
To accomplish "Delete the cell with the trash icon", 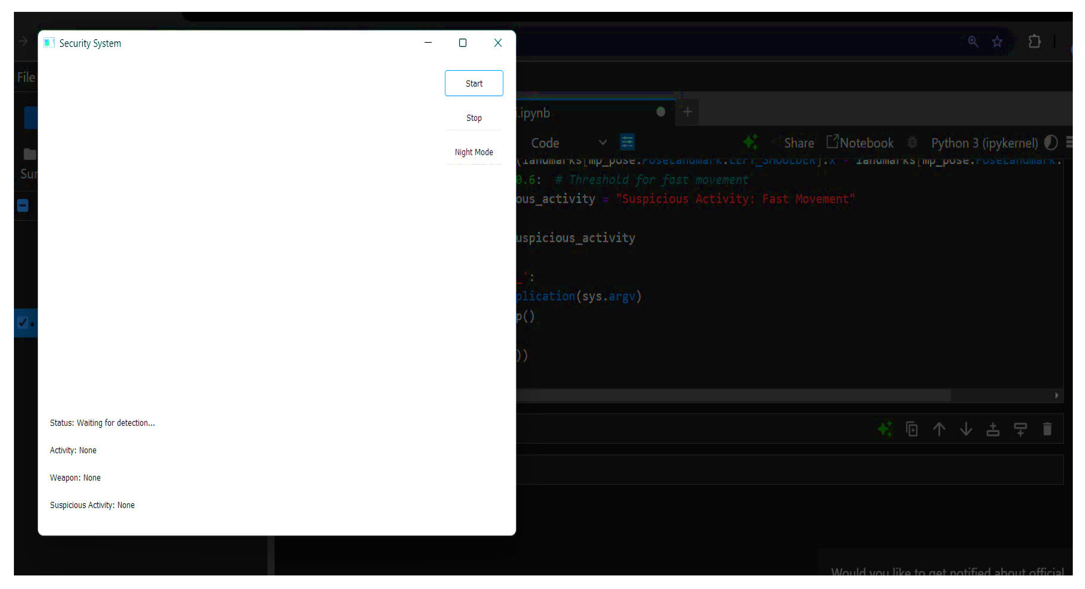I will 1047,429.
